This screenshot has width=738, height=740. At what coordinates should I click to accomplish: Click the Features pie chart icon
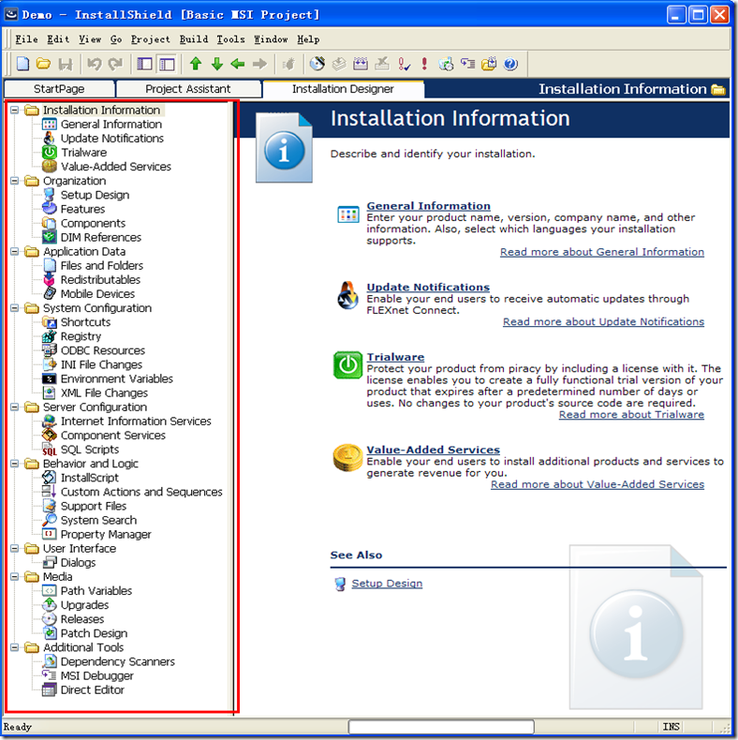tap(49, 209)
